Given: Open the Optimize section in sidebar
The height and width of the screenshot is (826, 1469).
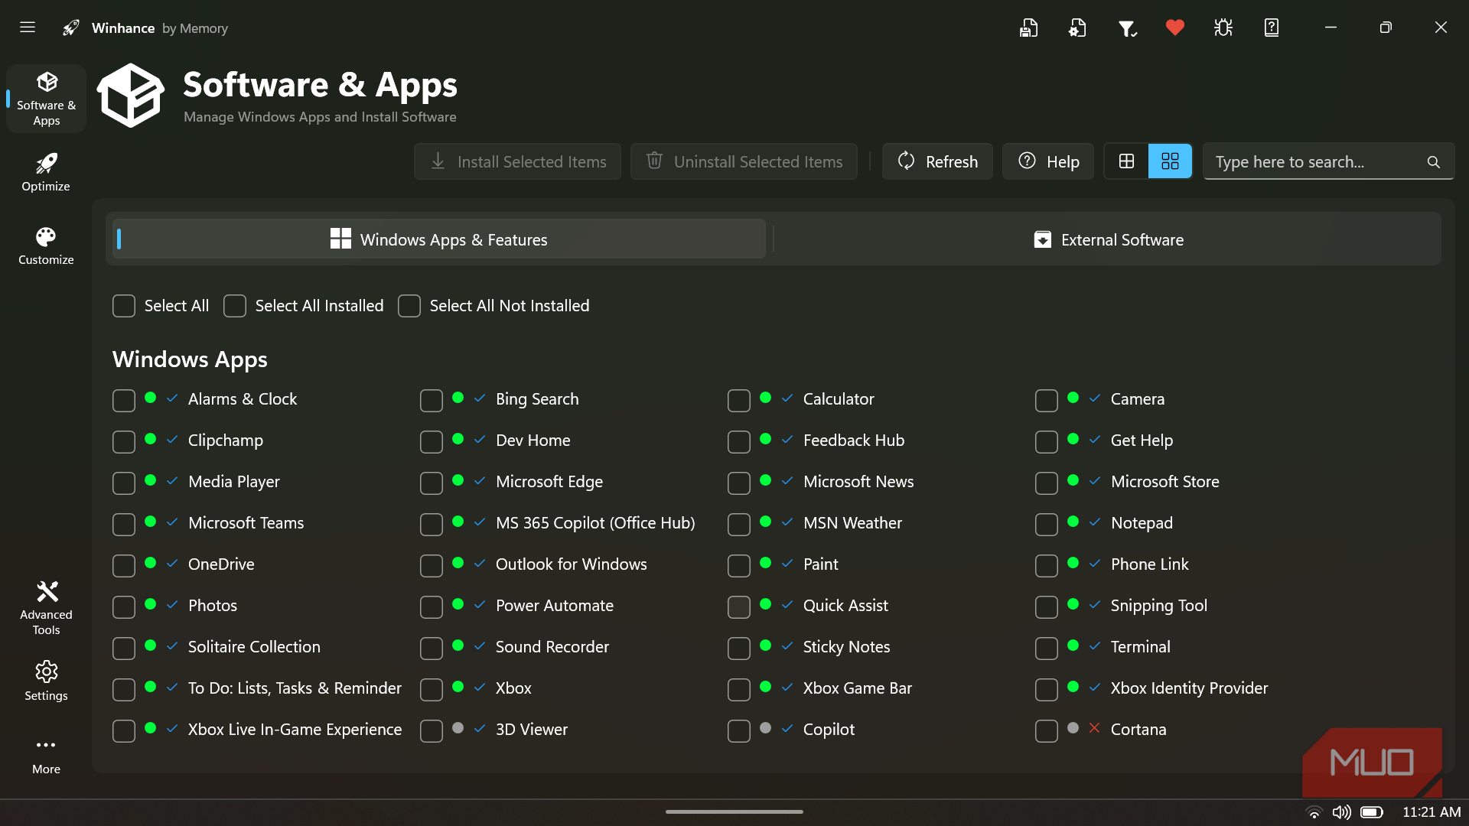Looking at the screenshot, I should 46,172.
